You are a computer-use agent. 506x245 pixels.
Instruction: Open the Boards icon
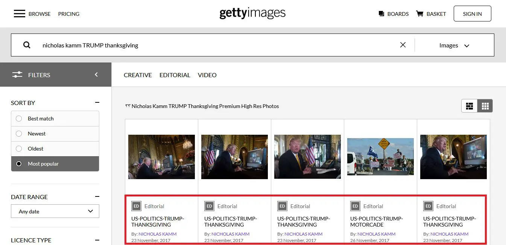tap(381, 14)
